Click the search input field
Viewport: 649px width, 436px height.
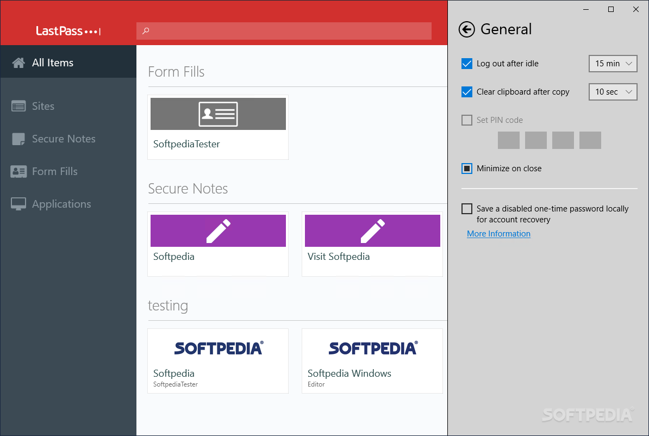point(284,31)
